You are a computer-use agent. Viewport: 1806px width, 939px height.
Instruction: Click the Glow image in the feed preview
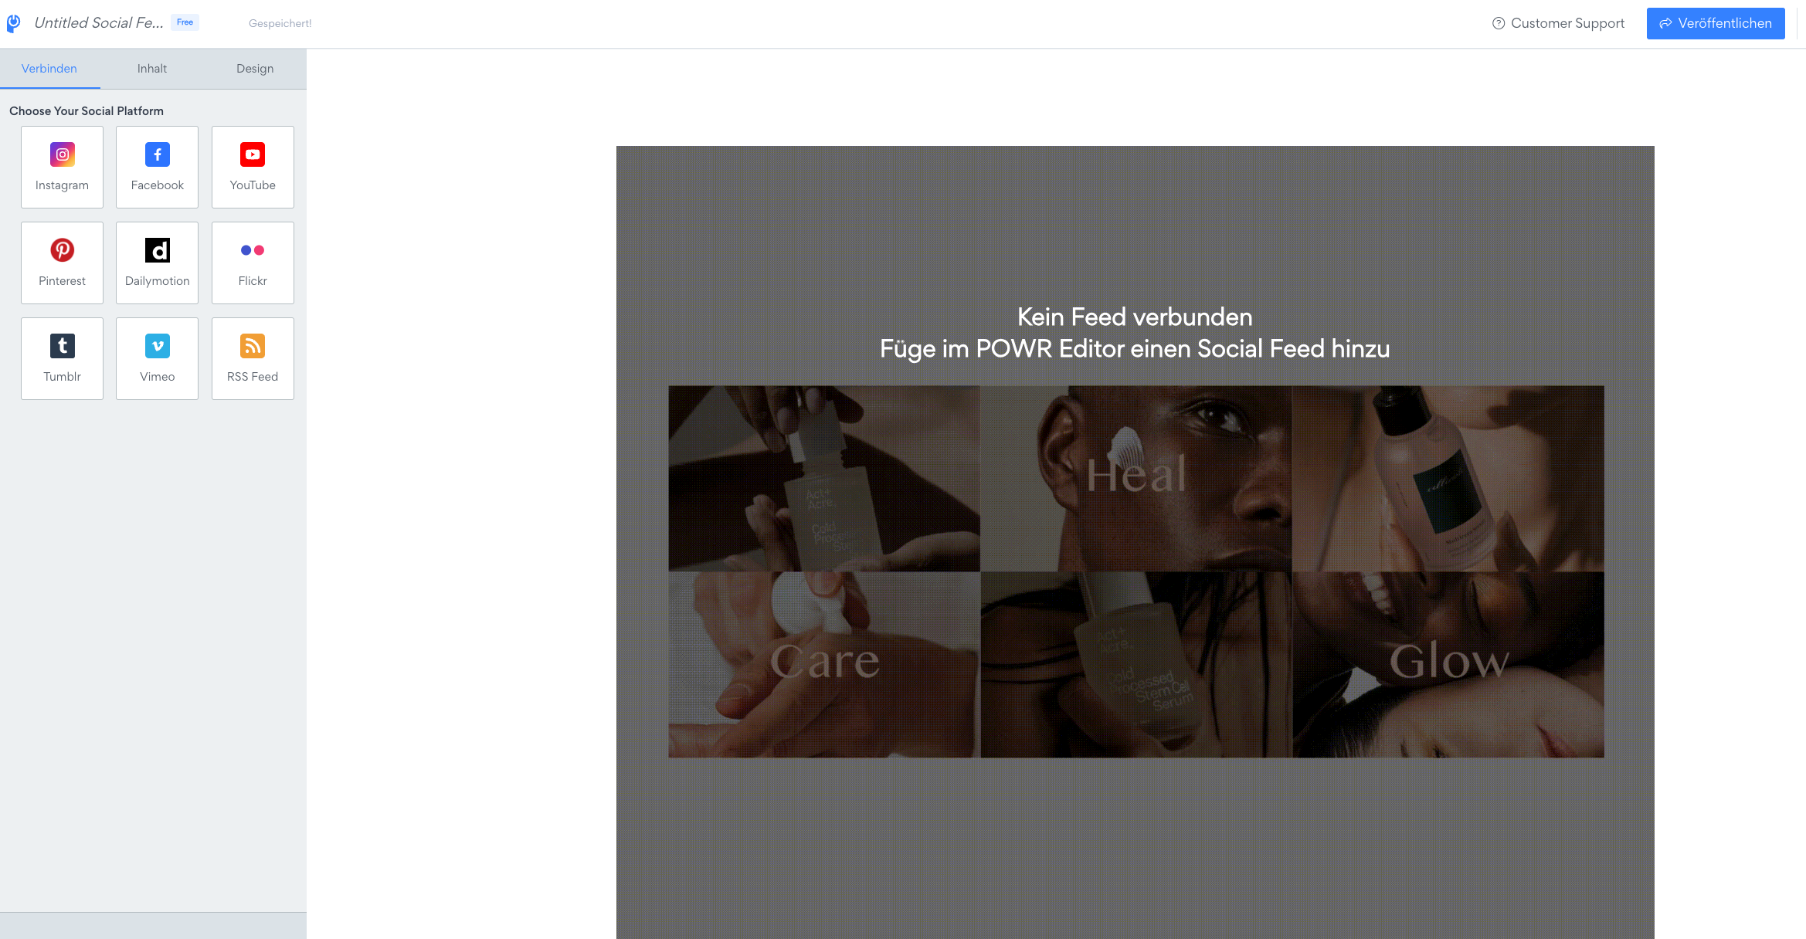[x=1448, y=665]
